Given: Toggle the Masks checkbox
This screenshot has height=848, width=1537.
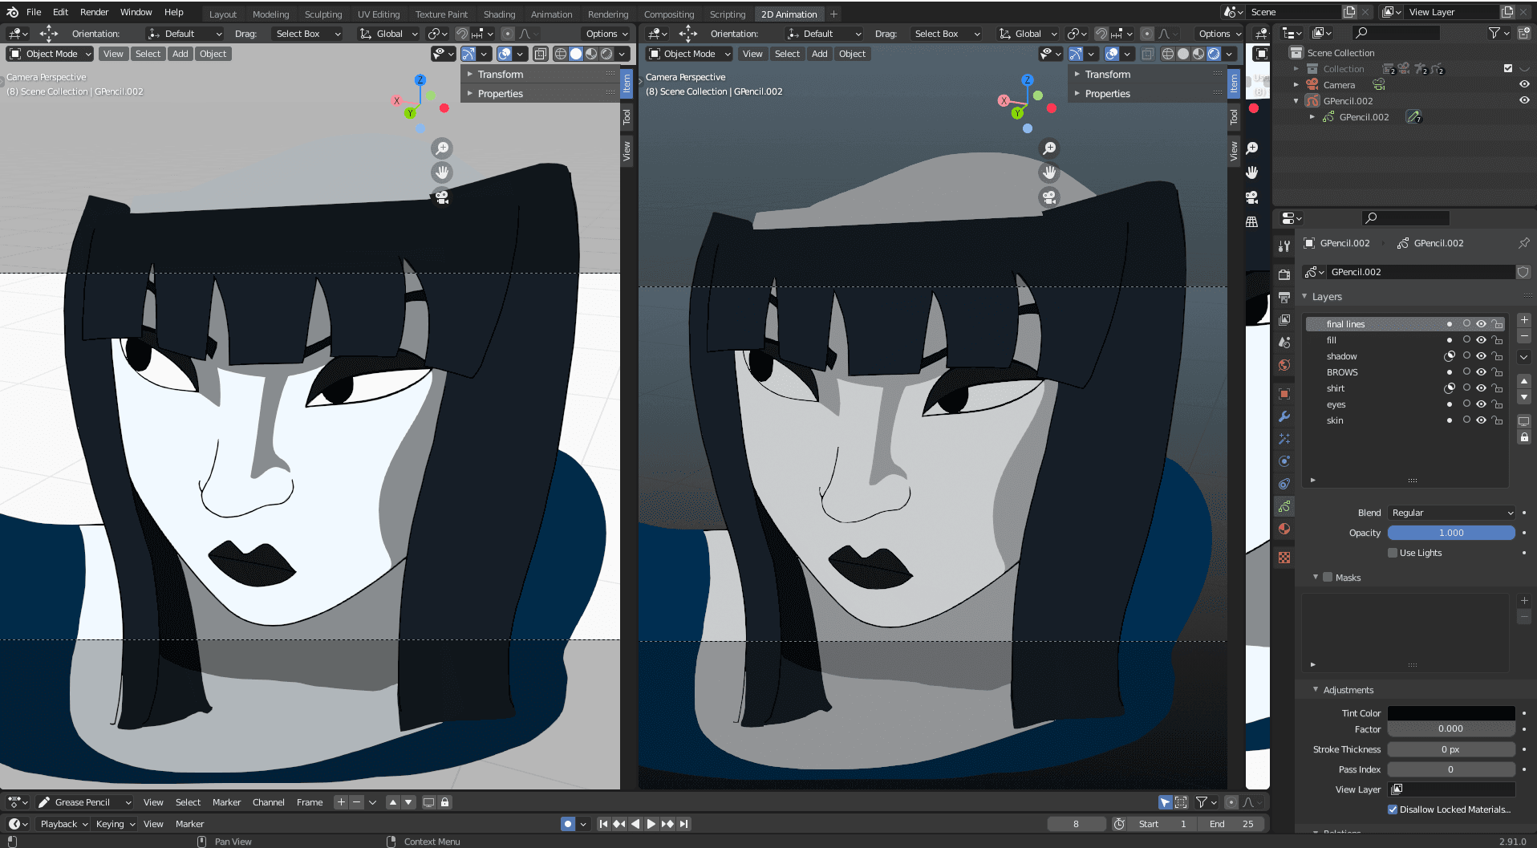Looking at the screenshot, I should coord(1328,578).
